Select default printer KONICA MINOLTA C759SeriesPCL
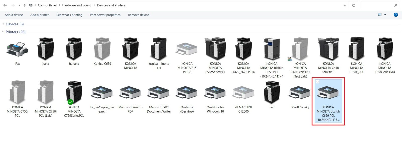Viewport: 402px width, 146px height. click(74, 93)
